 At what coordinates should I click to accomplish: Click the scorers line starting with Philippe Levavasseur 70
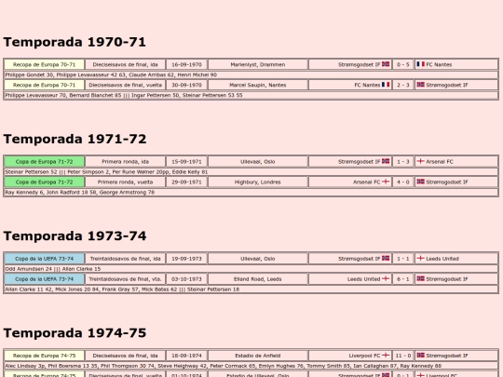[251, 95]
